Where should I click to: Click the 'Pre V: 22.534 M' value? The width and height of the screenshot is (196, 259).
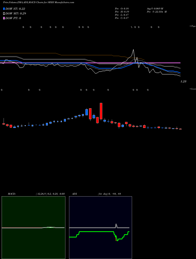(157, 12)
